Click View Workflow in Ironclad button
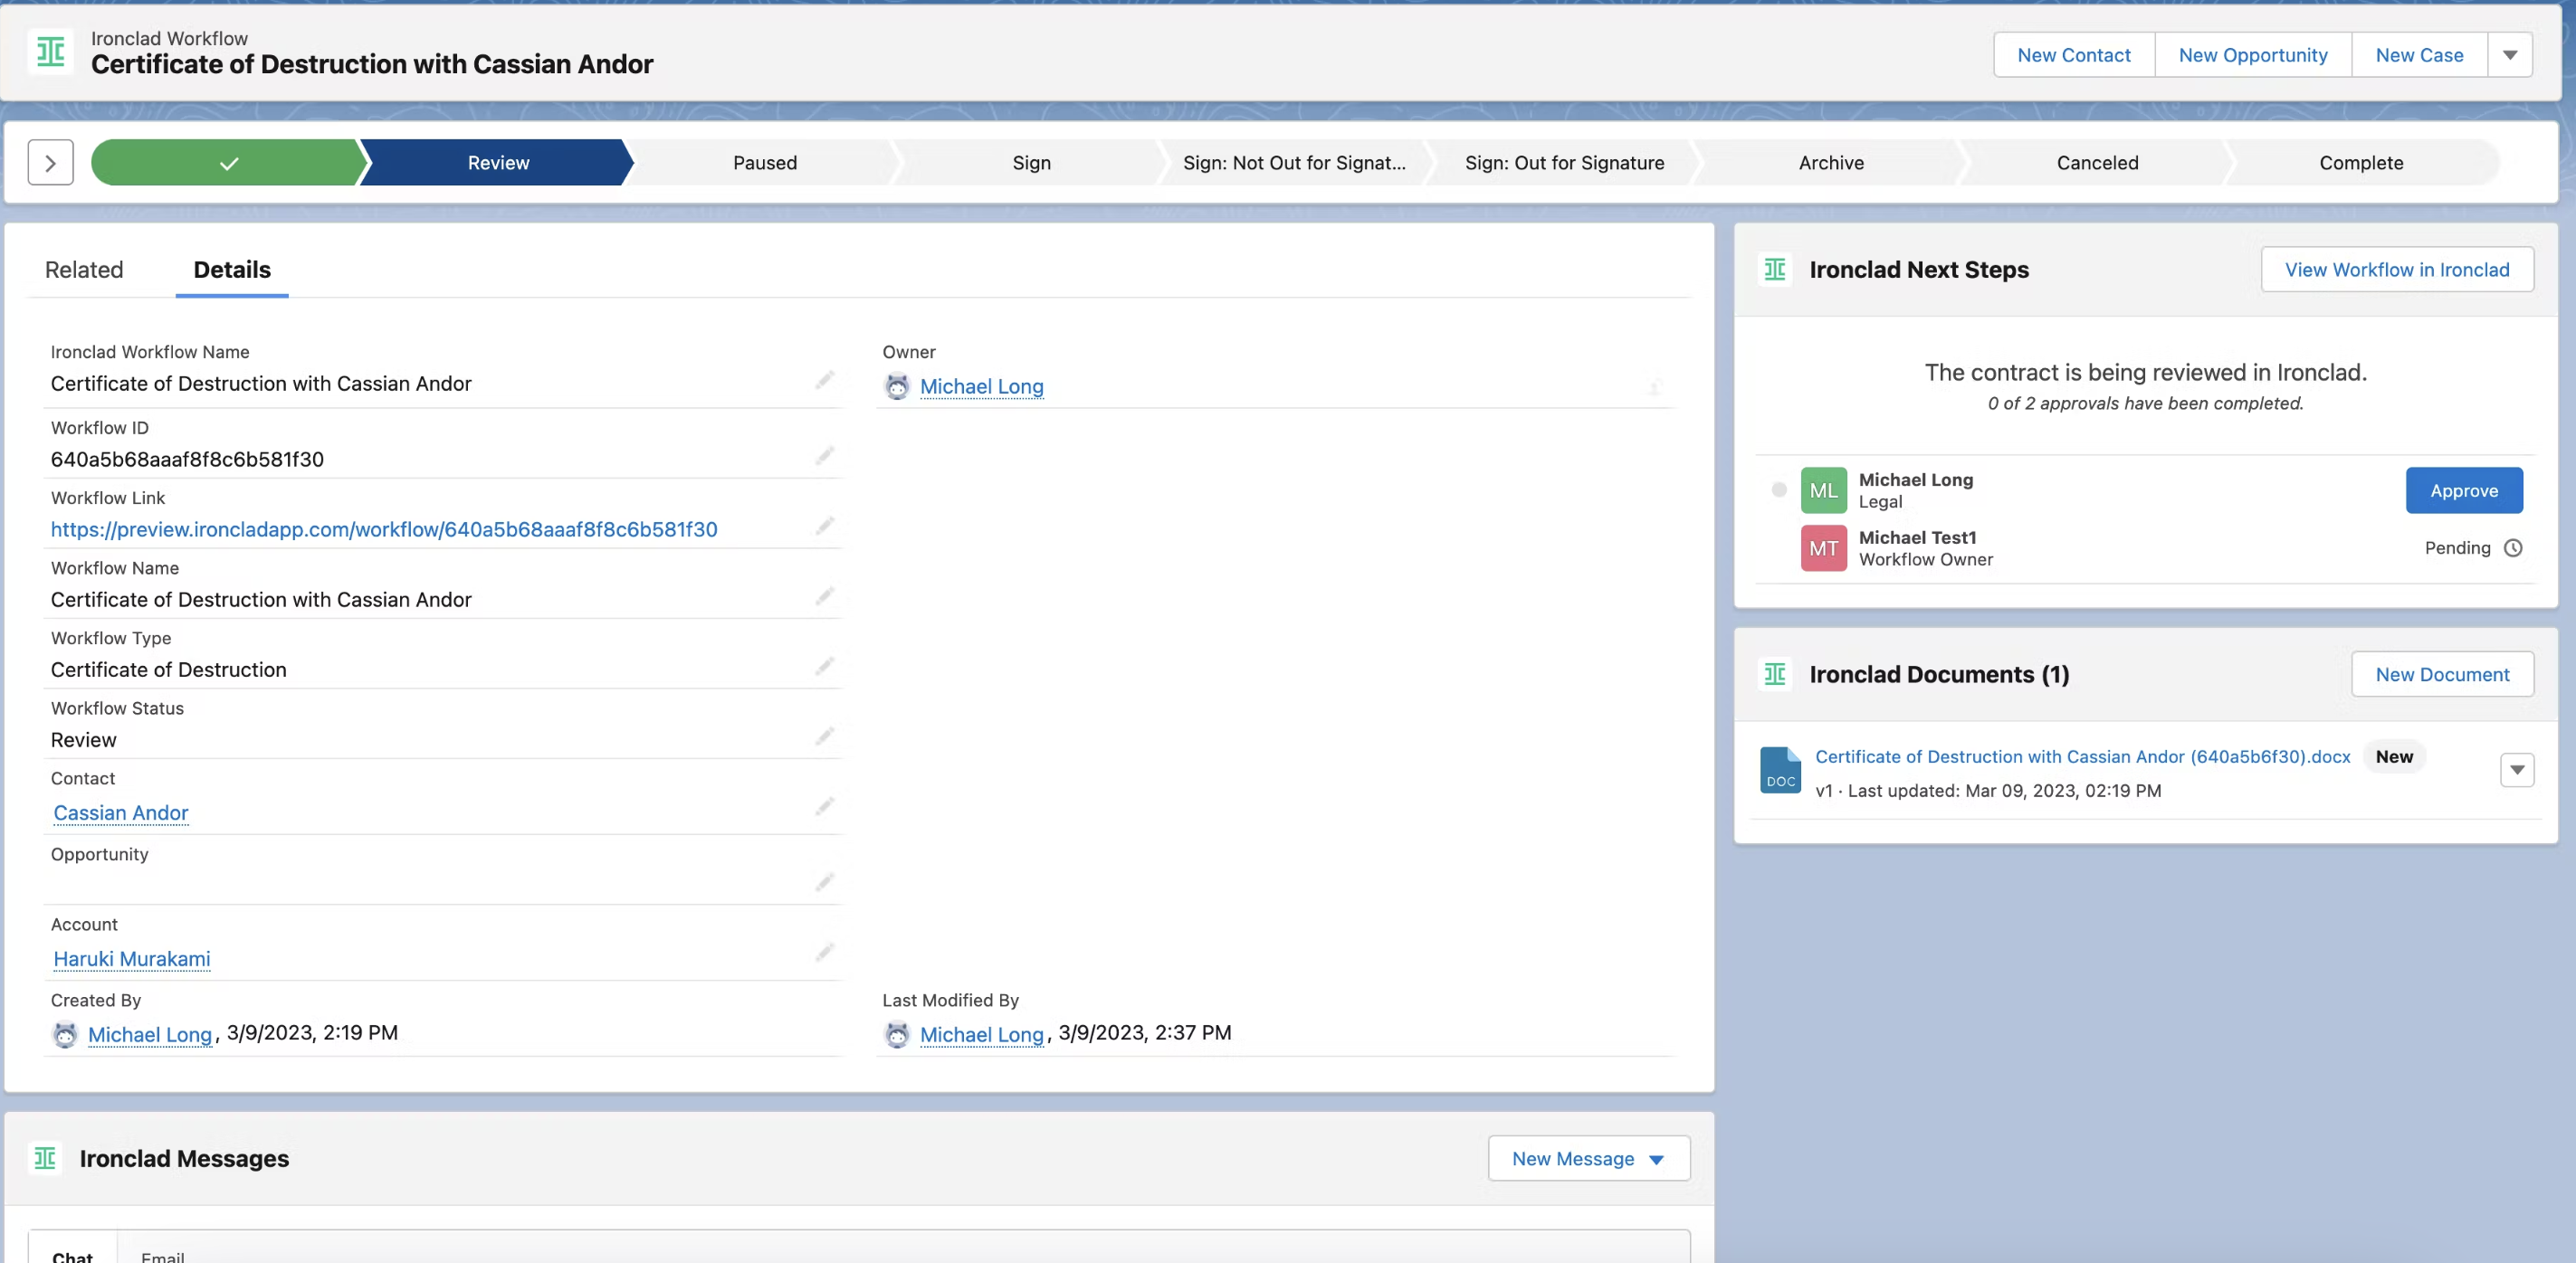2576x1263 pixels. (2397, 270)
